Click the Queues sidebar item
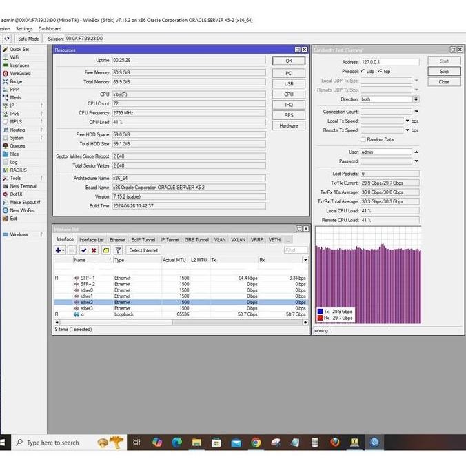The height and width of the screenshot is (466, 466). 17,146
